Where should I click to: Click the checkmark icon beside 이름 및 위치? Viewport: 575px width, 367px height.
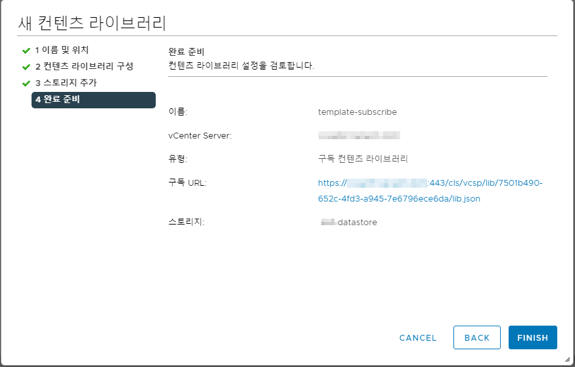coord(26,50)
